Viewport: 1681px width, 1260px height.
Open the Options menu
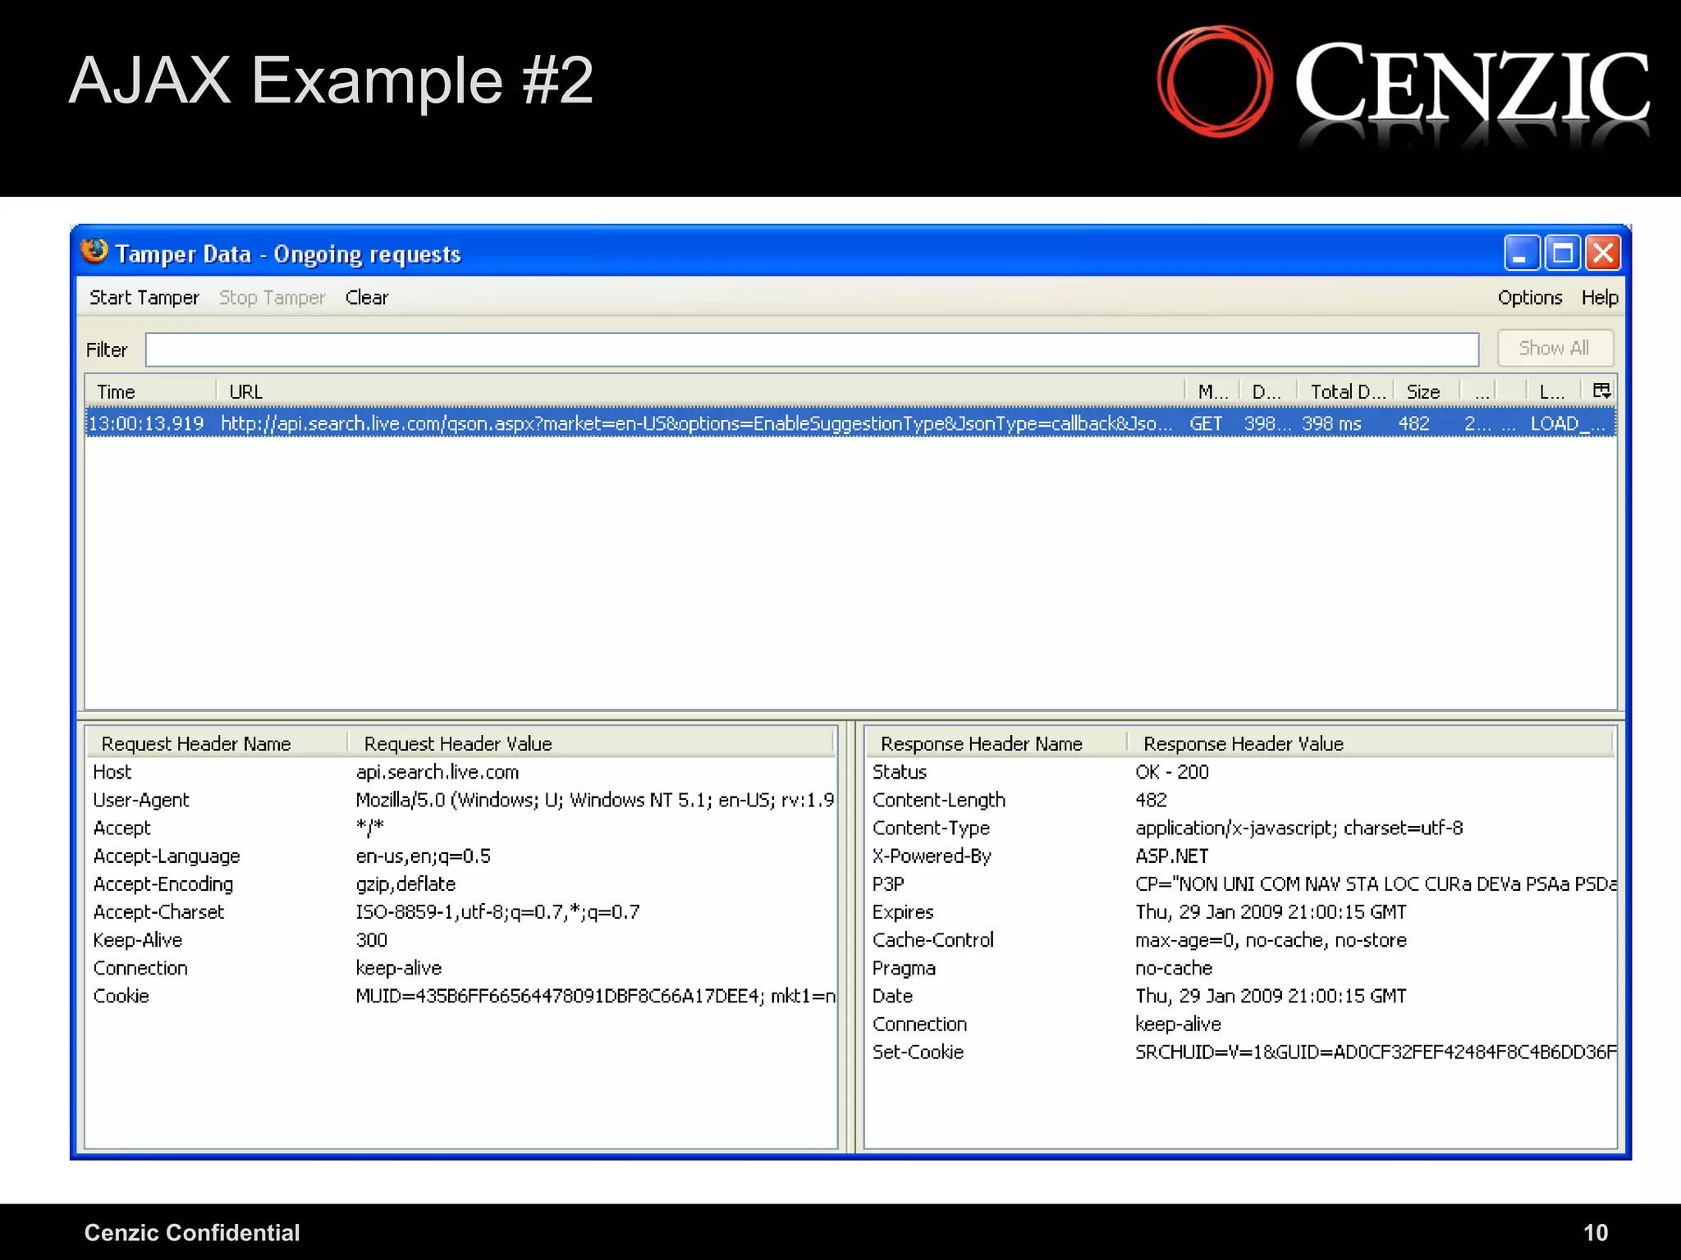click(1529, 298)
